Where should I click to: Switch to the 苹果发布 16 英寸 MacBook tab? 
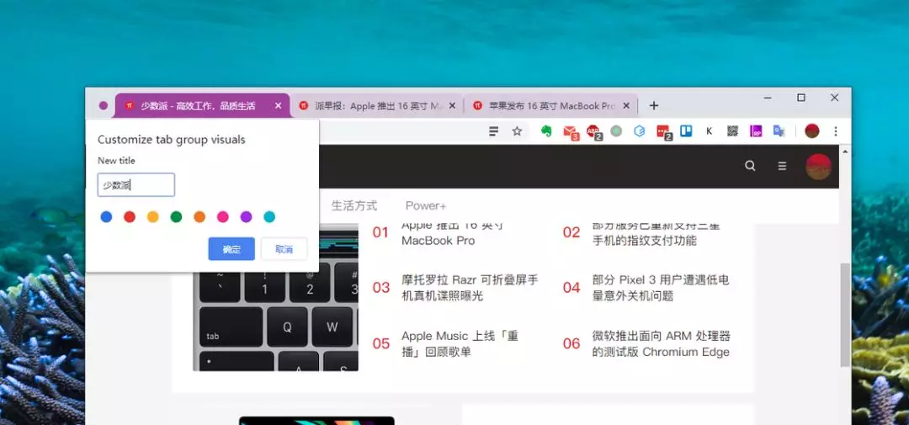545,106
